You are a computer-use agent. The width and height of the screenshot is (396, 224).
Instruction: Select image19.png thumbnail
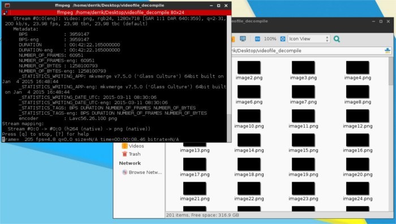pyautogui.click(x=303, y=165)
